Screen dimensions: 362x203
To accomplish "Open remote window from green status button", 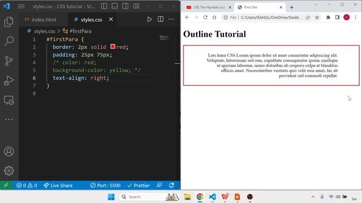I will point(6,186).
